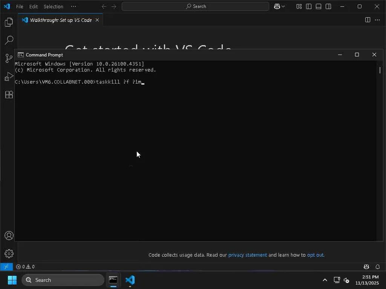This screenshot has height=289, width=386.
Task: Switch to Command Prompt taskbar icon
Action: (113, 280)
